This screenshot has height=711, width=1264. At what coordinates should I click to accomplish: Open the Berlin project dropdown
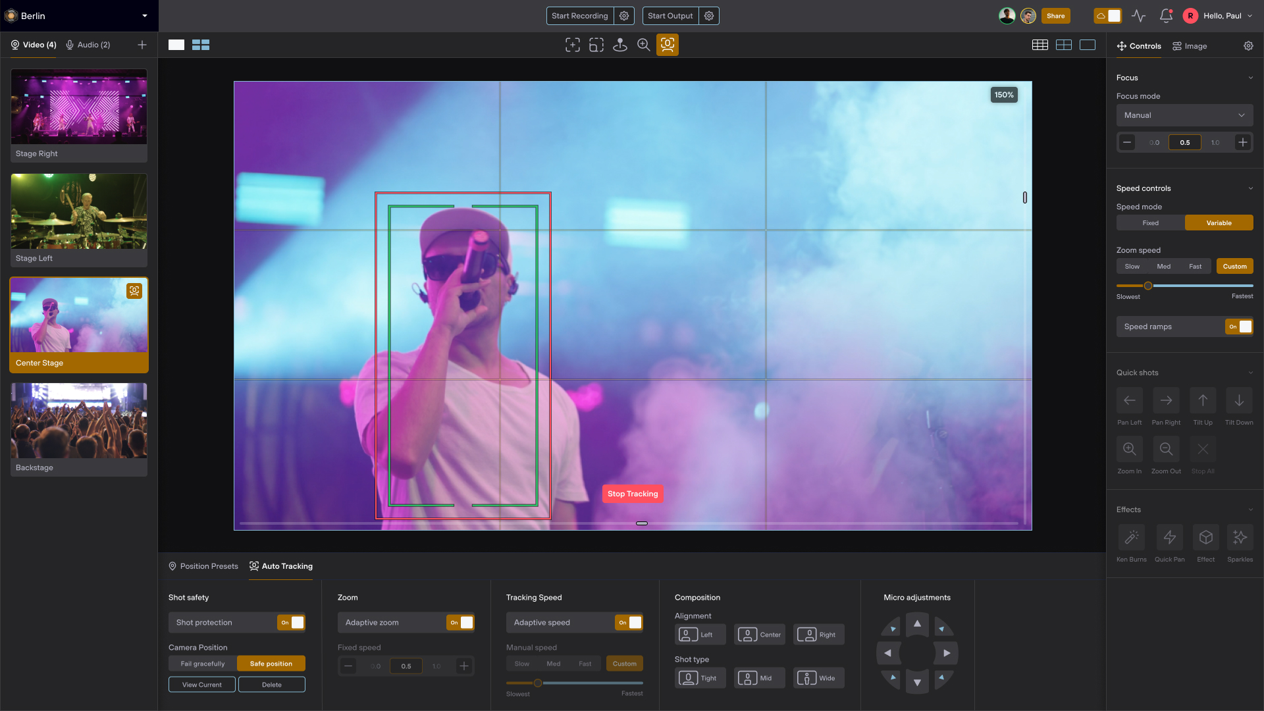pos(79,16)
